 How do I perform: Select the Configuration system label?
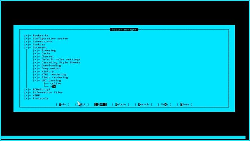50,38
